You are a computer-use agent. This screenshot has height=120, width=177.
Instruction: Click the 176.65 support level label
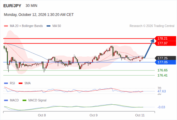click(163, 70)
